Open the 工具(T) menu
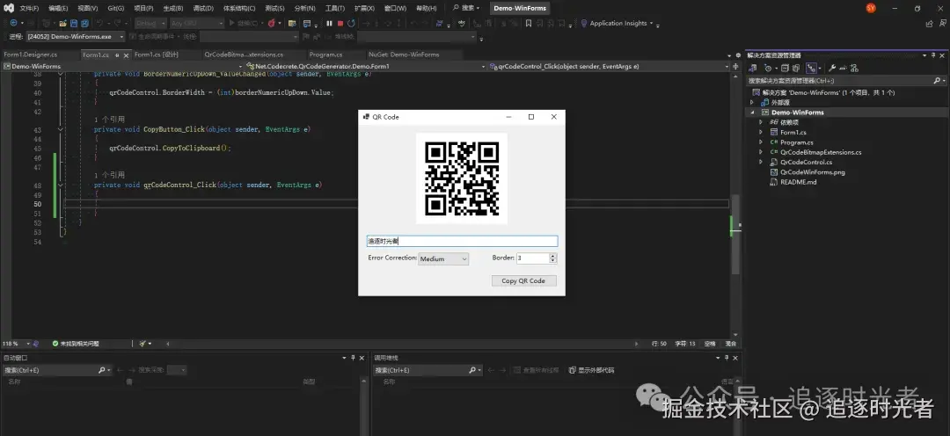 (x=335, y=9)
